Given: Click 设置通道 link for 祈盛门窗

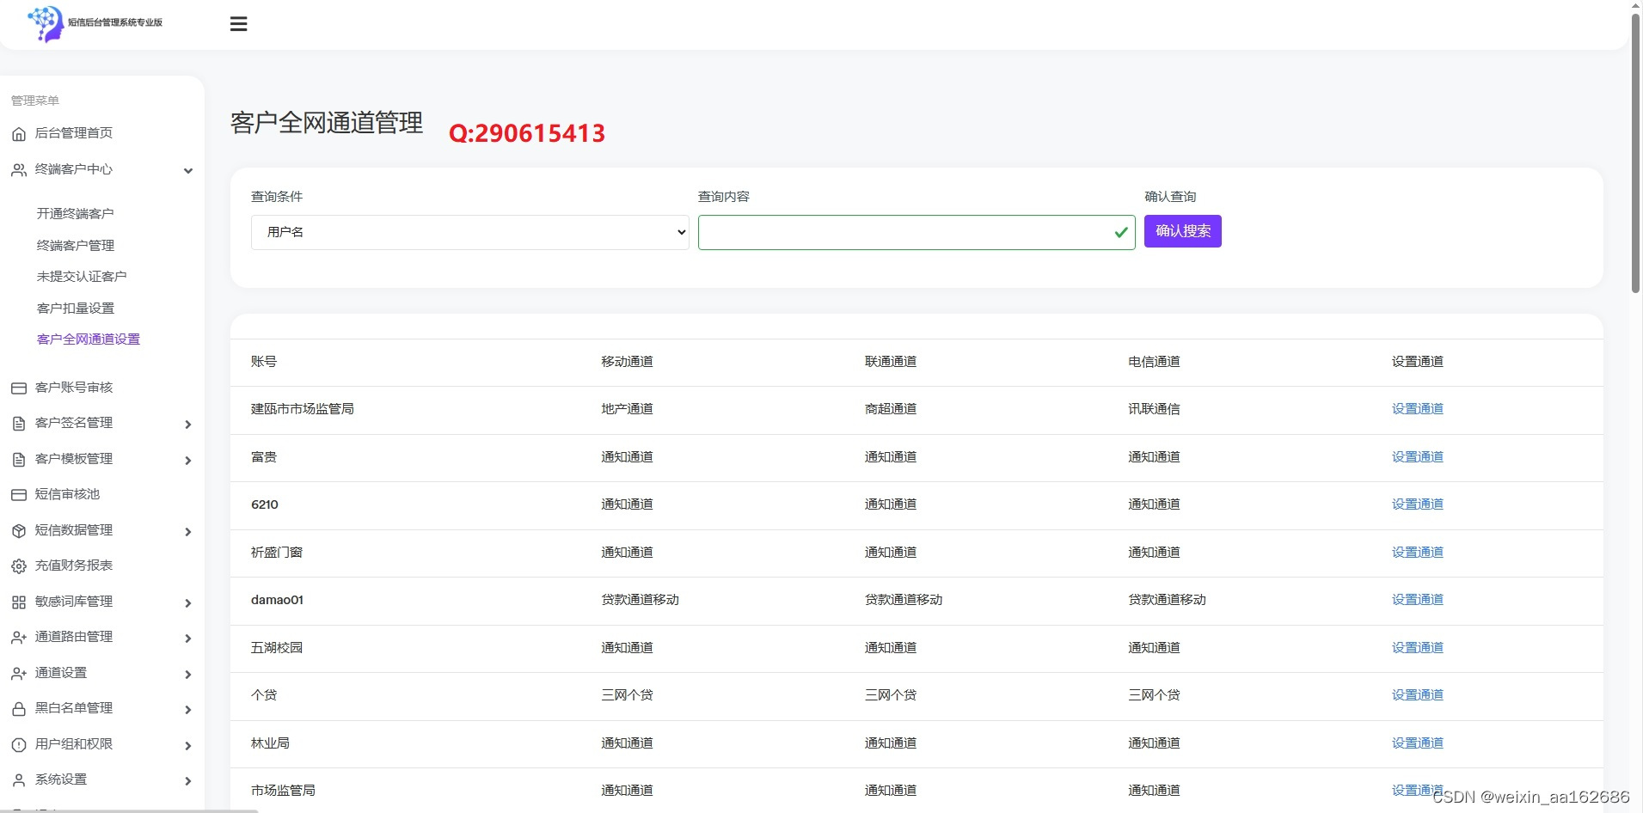Looking at the screenshot, I should click(x=1418, y=553).
